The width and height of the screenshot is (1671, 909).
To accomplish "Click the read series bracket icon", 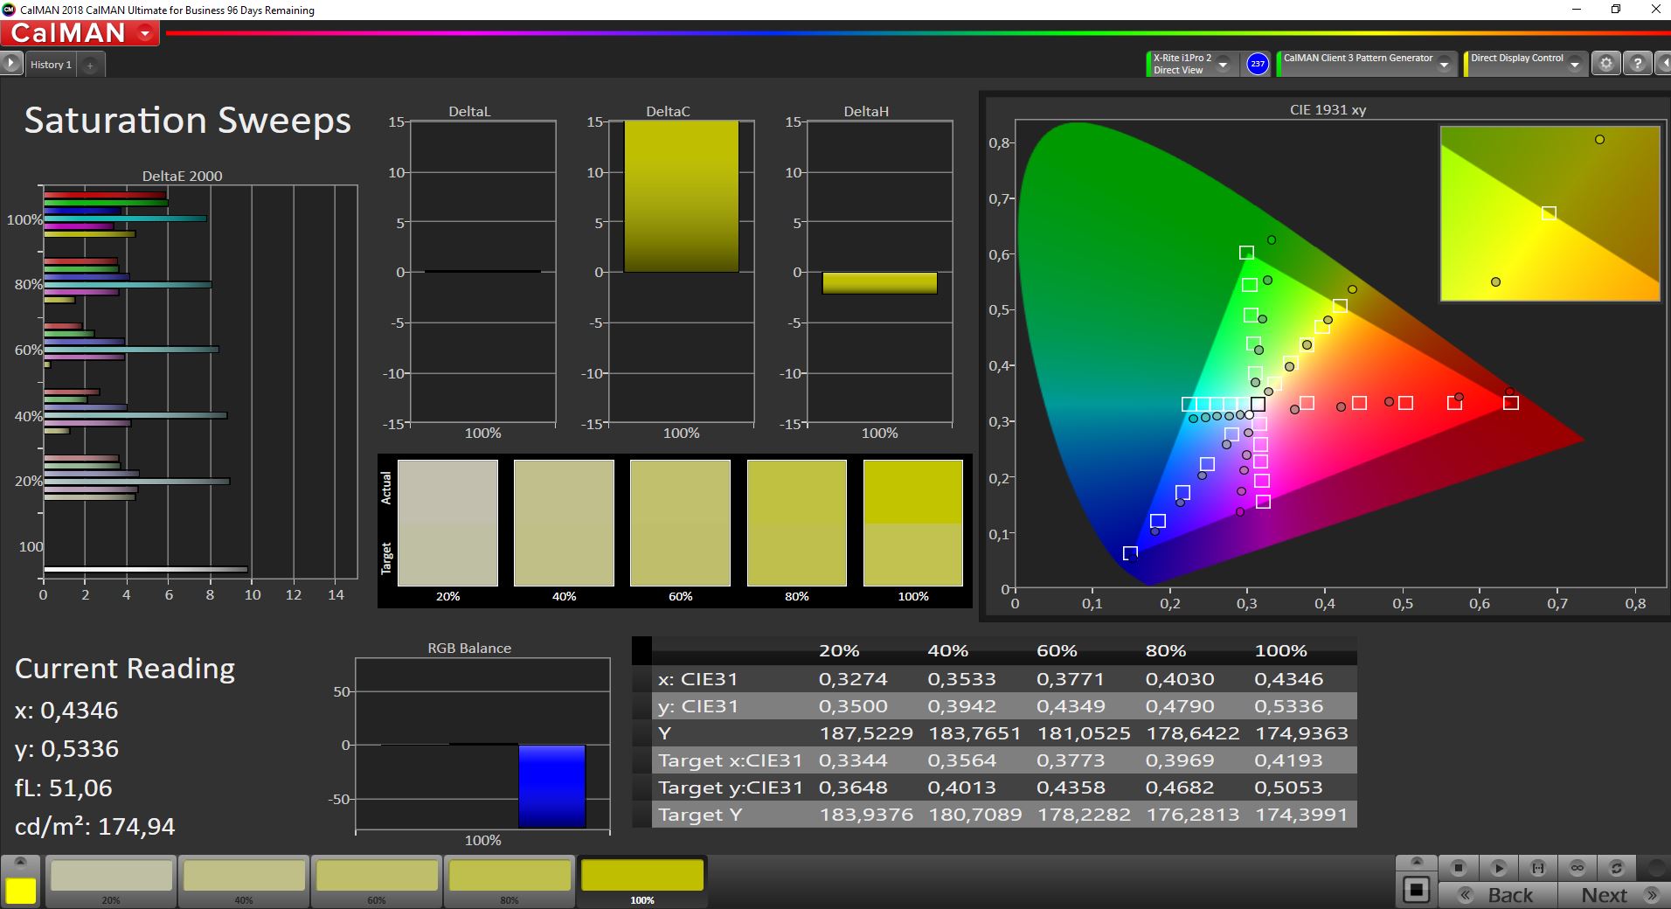I will [x=1537, y=868].
